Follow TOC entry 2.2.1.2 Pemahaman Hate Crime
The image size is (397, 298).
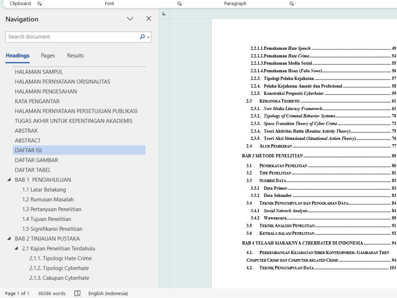(323, 56)
